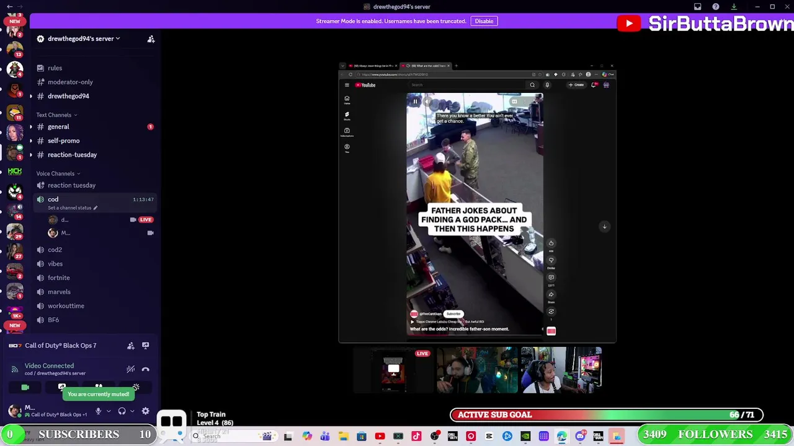
Task: Open the general text channel
Action: point(58,127)
